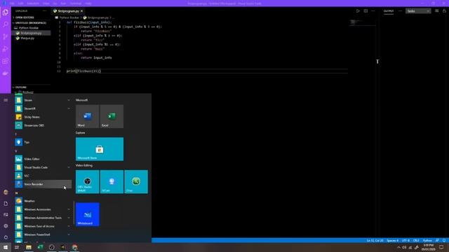Switch to the OUTPUT panel tab
This screenshot has width=449, height=252.
(x=389, y=11)
